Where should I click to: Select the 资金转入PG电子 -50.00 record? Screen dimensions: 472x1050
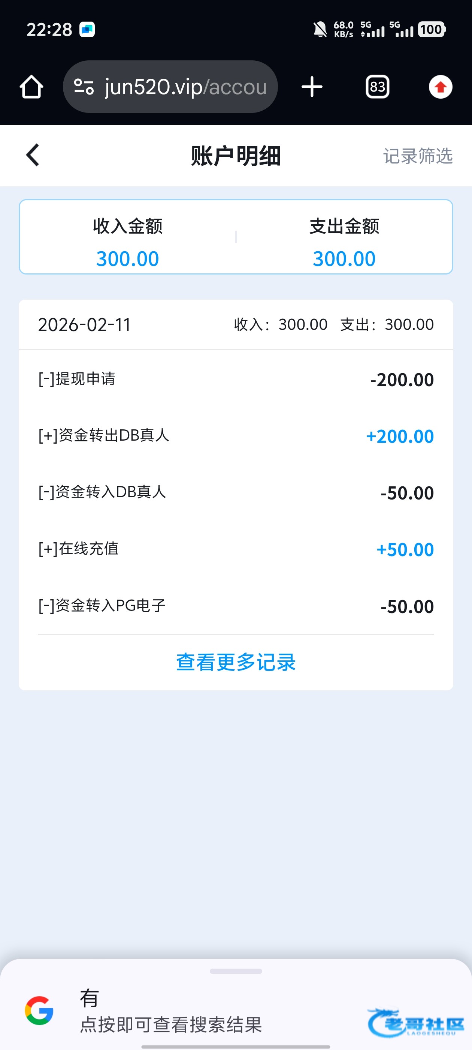coord(236,606)
